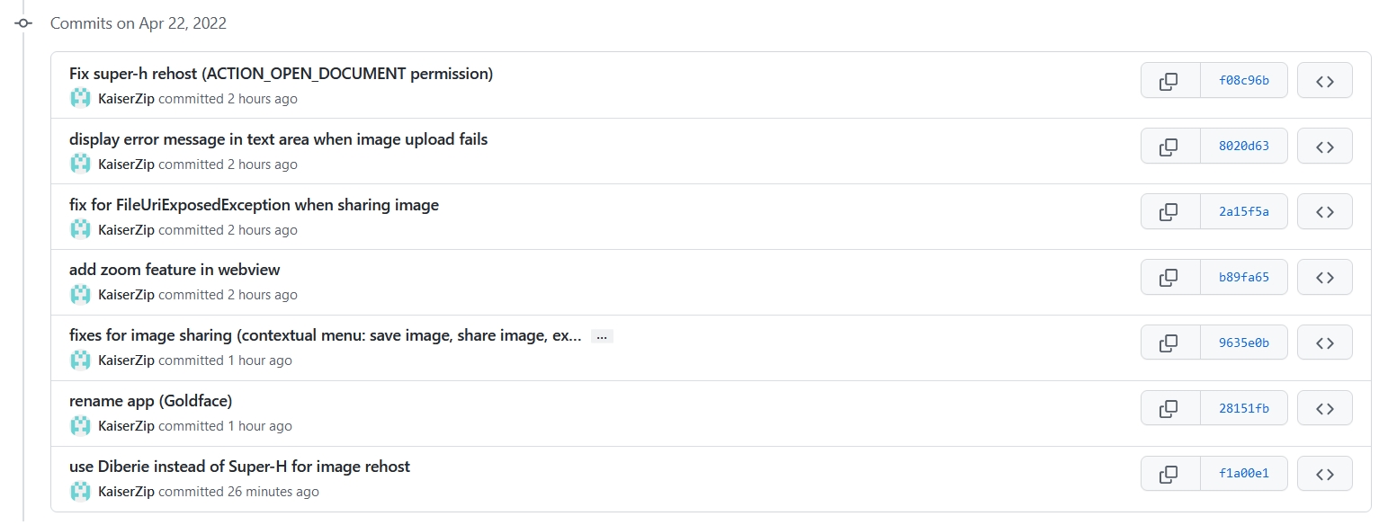Browse repository at commit f08c96b
Viewport: 1379px width, 525px height.
pyautogui.click(x=1324, y=81)
